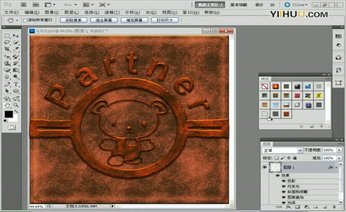Open 填充 fill slider arrow
346x212 pixels.
pyautogui.click(x=339, y=158)
